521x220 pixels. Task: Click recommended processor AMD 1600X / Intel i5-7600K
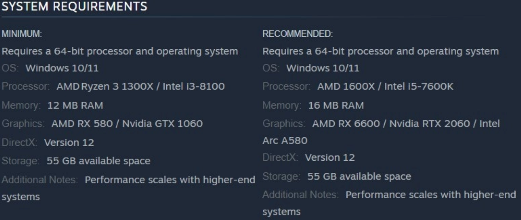[x=385, y=87]
